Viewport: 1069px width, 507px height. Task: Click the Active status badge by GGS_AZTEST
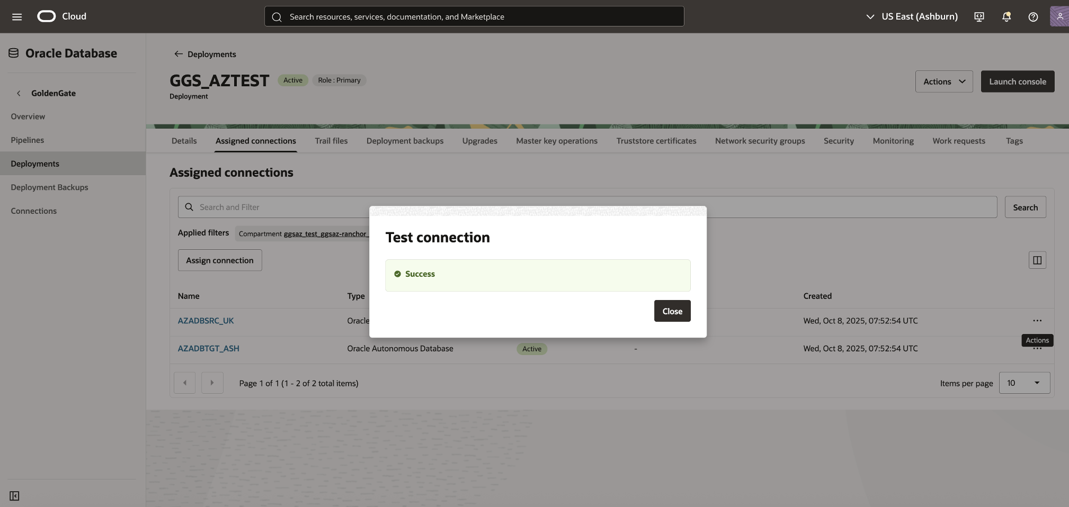point(293,80)
